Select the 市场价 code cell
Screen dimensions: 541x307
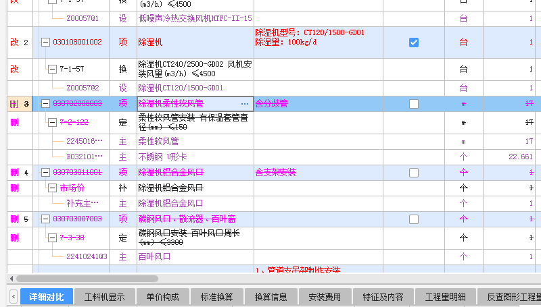[71, 188]
